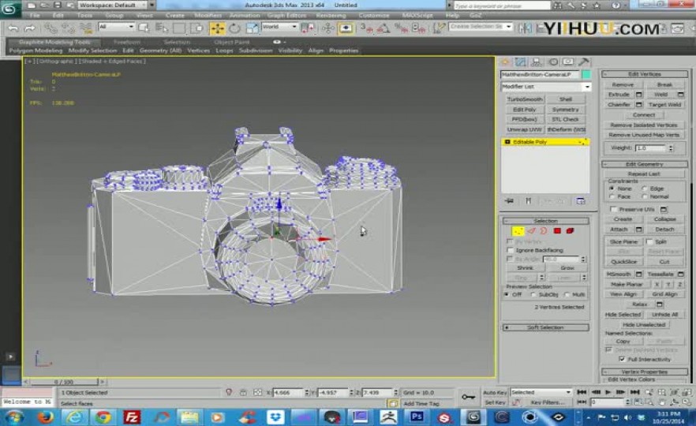The height and width of the screenshot is (426, 696).
Task: Select Polygon sub-object level icon
Action: pyautogui.click(x=557, y=230)
